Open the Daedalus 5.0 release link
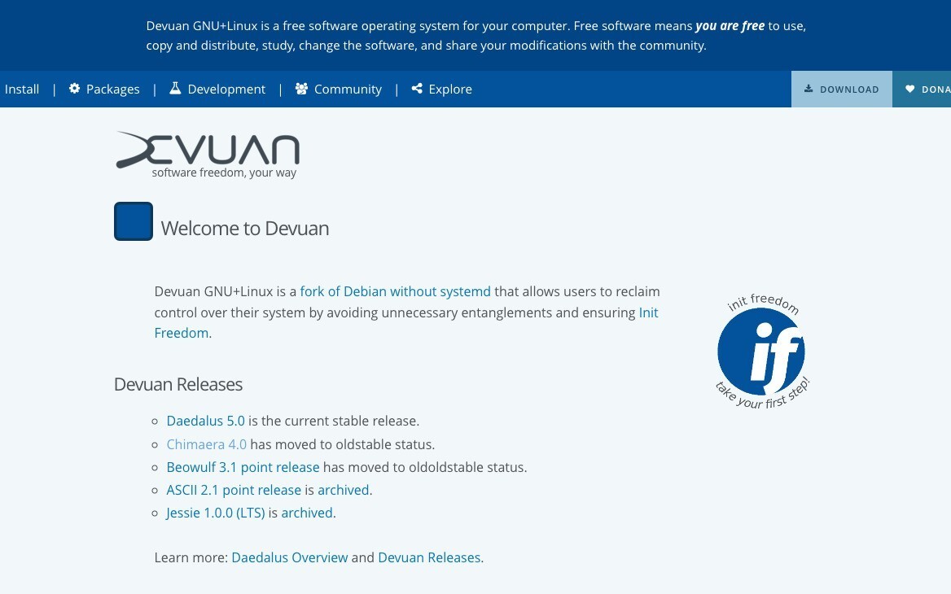The width and height of the screenshot is (951, 594). [205, 421]
